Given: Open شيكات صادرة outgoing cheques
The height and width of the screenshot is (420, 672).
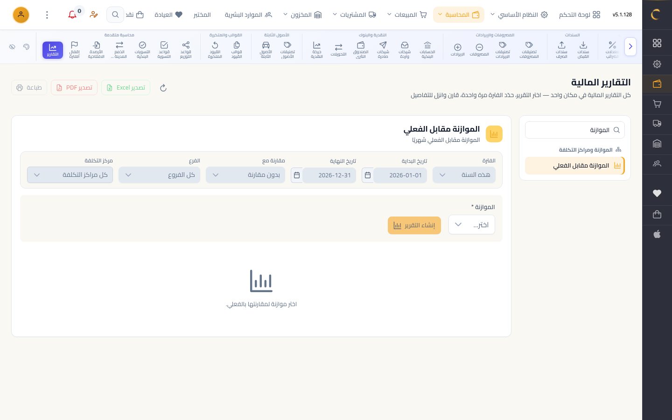Looking at the screenshot, I should coord(383,50).
